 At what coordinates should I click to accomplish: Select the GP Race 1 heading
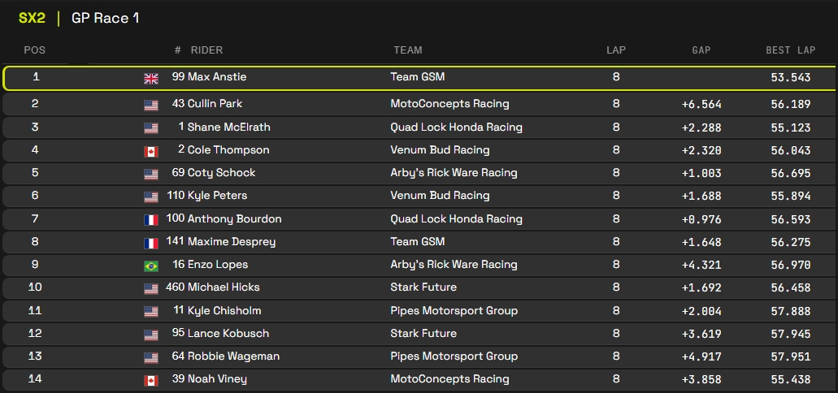pyautogui.click(x=105, y=18)
